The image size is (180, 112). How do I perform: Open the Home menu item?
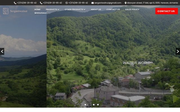click(37, 10)
